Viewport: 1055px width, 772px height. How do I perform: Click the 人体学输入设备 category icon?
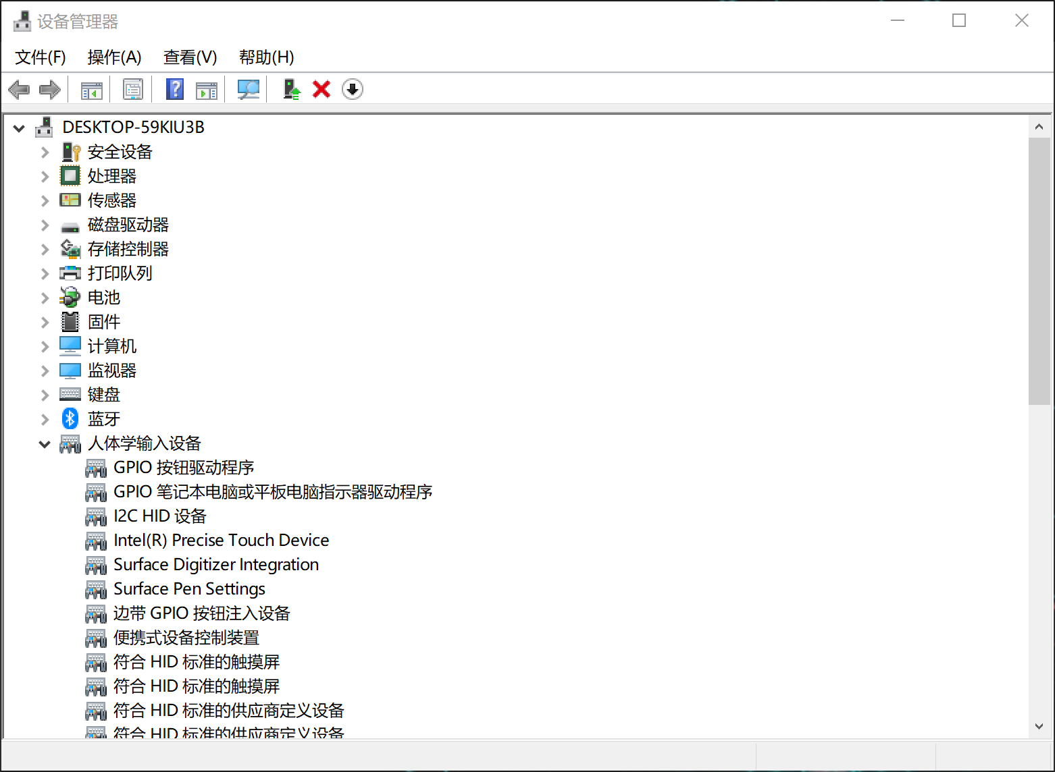coord(70,443)
